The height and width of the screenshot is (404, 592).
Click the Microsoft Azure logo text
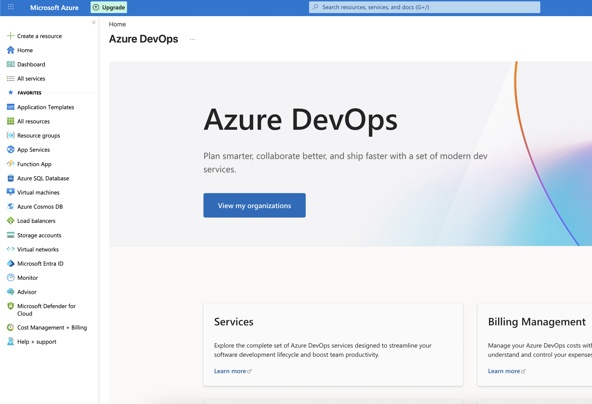click(54, 8)
